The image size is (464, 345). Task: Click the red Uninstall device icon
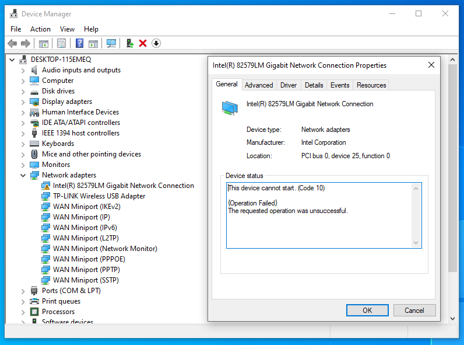click(x=143, y=43)
